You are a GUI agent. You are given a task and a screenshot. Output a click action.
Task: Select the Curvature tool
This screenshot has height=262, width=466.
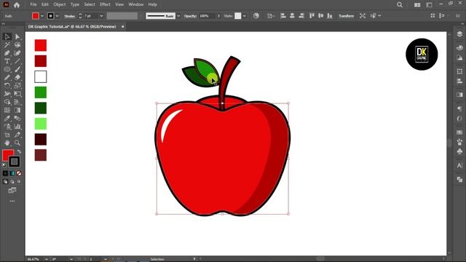point(17,53)
